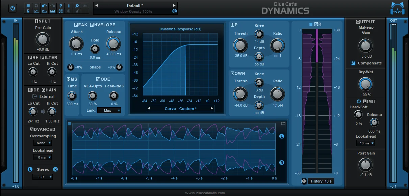
Task: Open the settings gear icon
Action: click(36, 6)
